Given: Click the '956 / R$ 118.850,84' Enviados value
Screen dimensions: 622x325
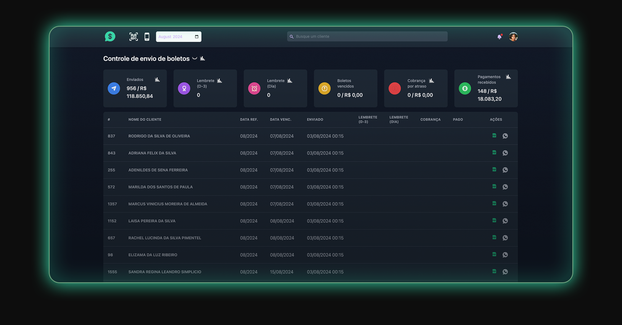Looking at the screenshot, I should pyautogui.click(x=140, y=92).
